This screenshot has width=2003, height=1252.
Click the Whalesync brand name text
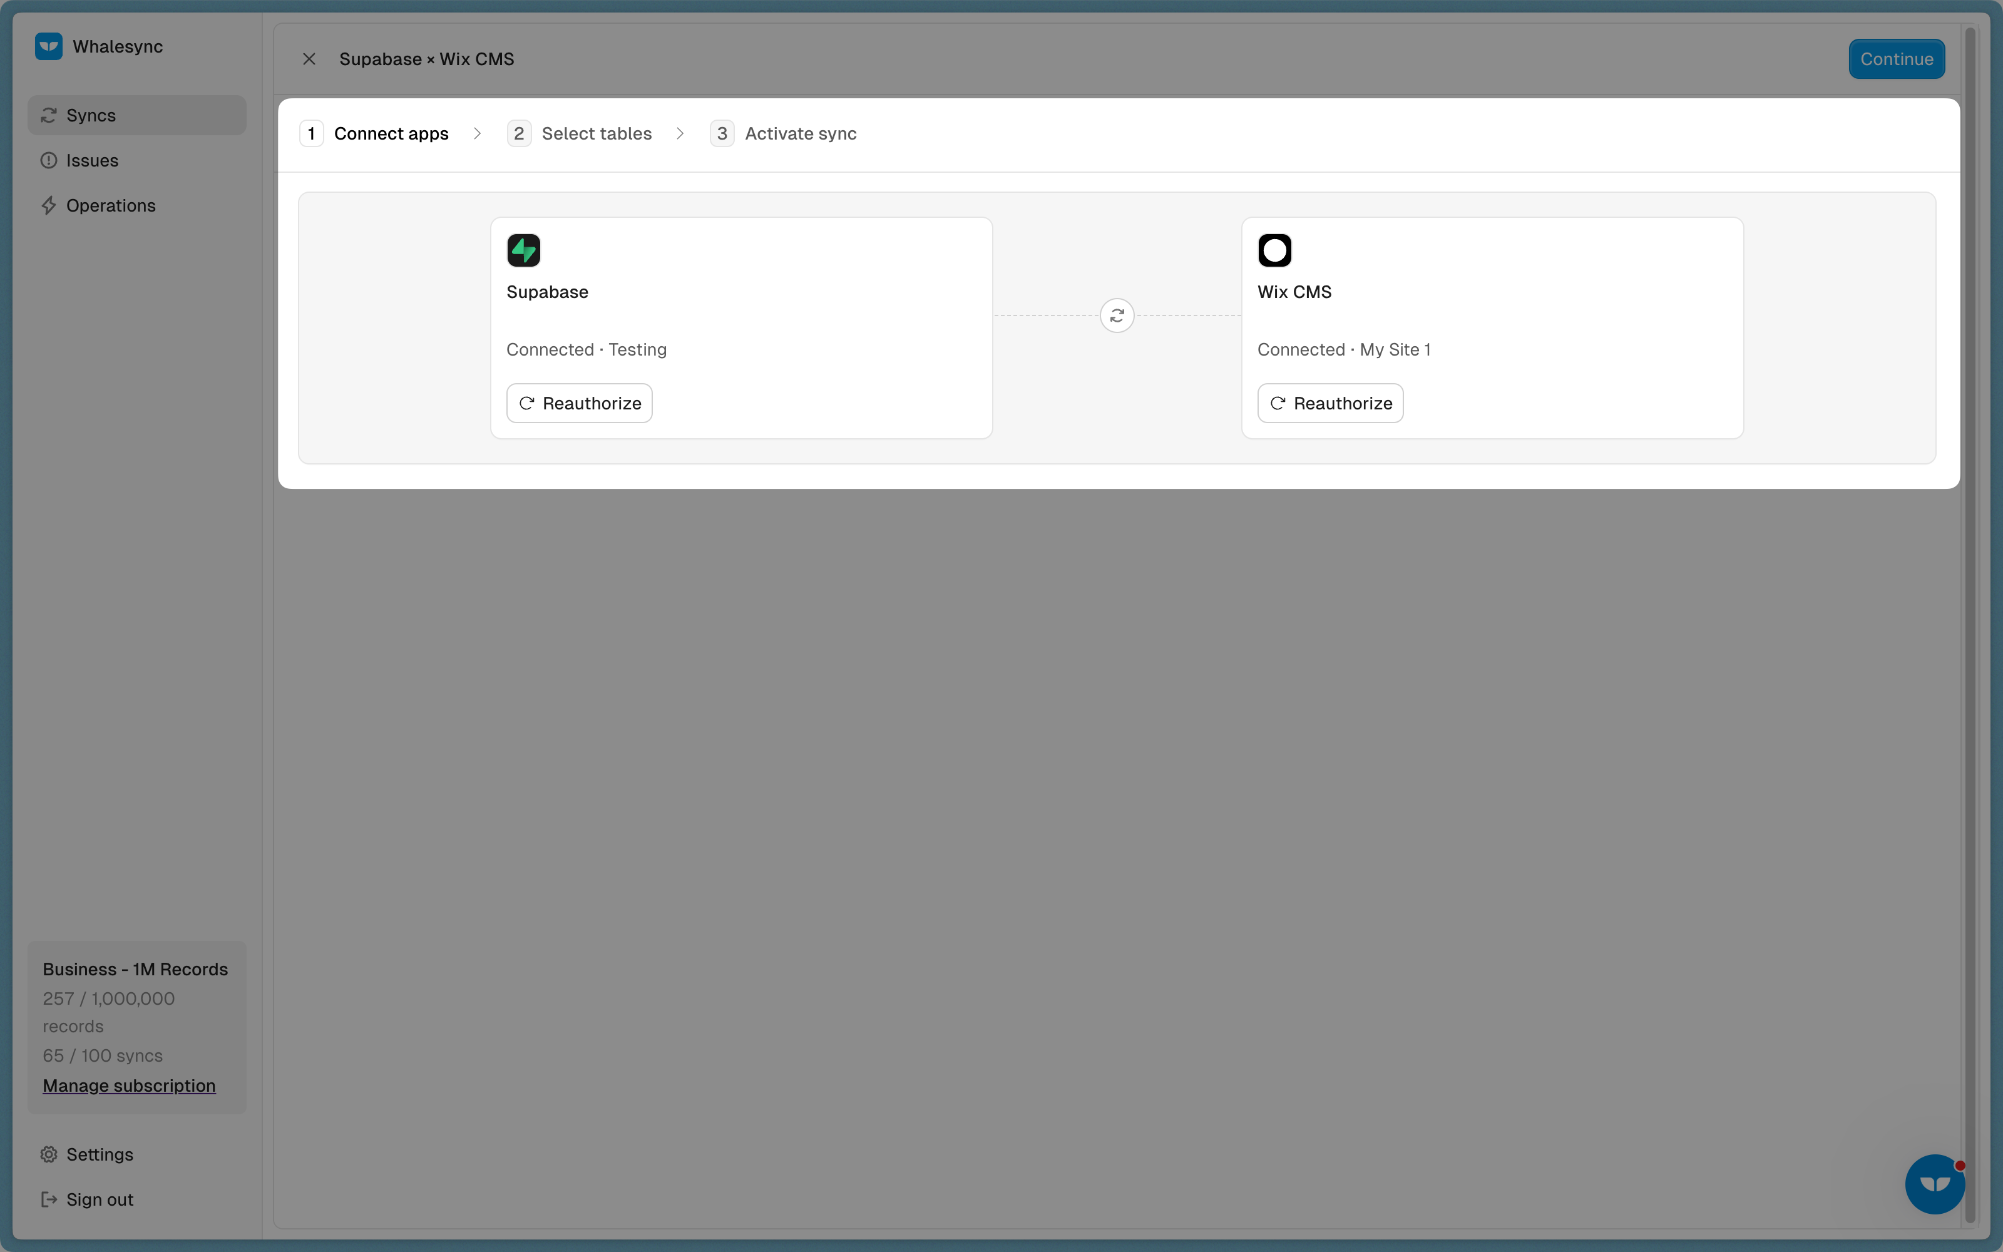click(118, 46)
